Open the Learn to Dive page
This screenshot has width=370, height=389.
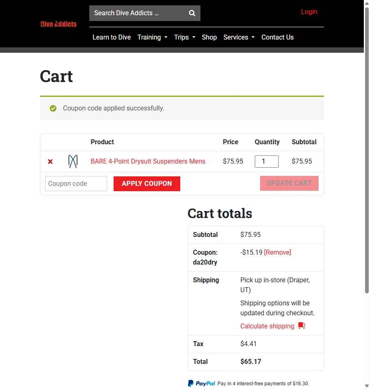112,37
